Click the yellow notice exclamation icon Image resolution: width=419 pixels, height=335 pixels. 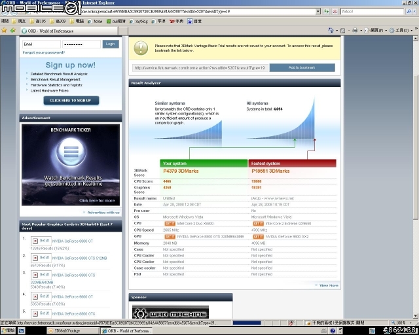[141, 48]
